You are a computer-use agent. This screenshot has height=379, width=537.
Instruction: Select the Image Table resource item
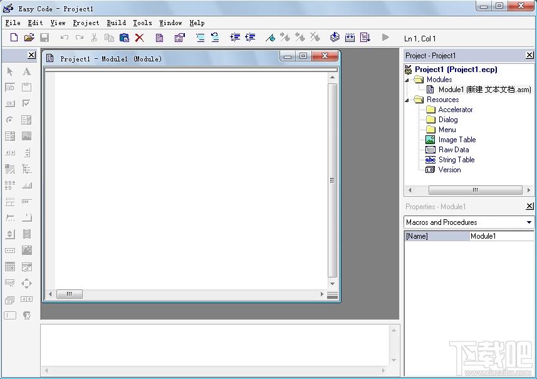(x=457, y=140)
